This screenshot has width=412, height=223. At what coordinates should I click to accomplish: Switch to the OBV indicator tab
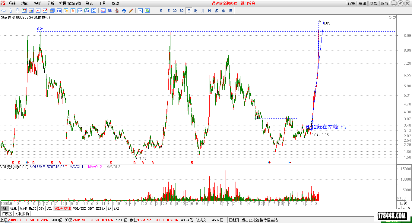point(42,208)
